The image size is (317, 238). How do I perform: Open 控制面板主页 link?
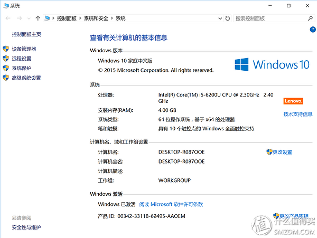click(x=26, y=34)
